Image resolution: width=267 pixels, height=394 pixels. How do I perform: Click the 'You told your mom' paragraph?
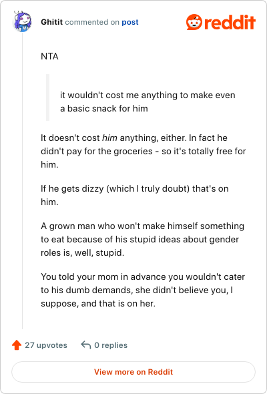pos(143,290)
